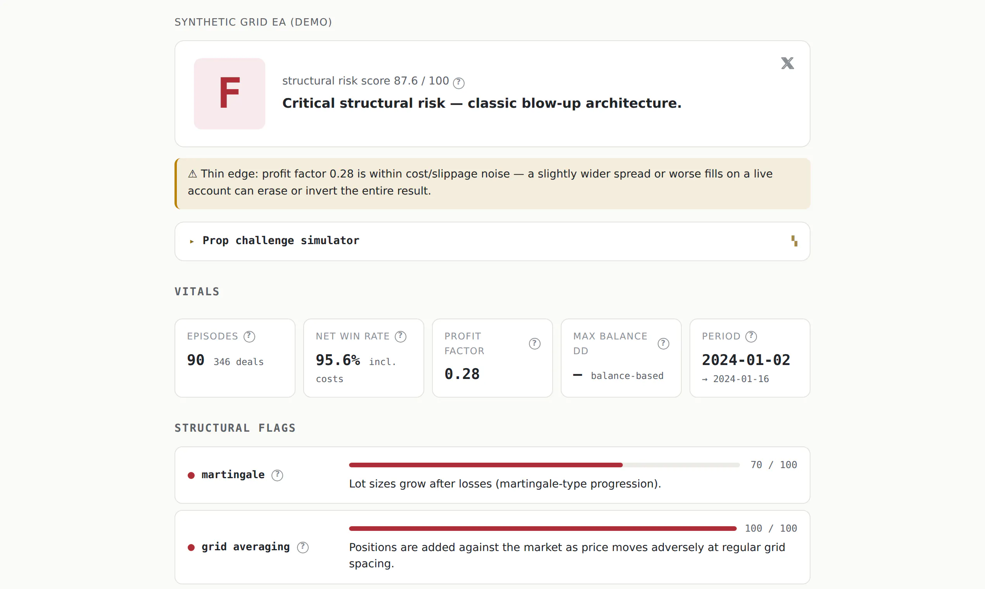The image size is (985, 589).
Task: Click the Synthetic Grid EA (Demo) title
Action: click(253, 22)
